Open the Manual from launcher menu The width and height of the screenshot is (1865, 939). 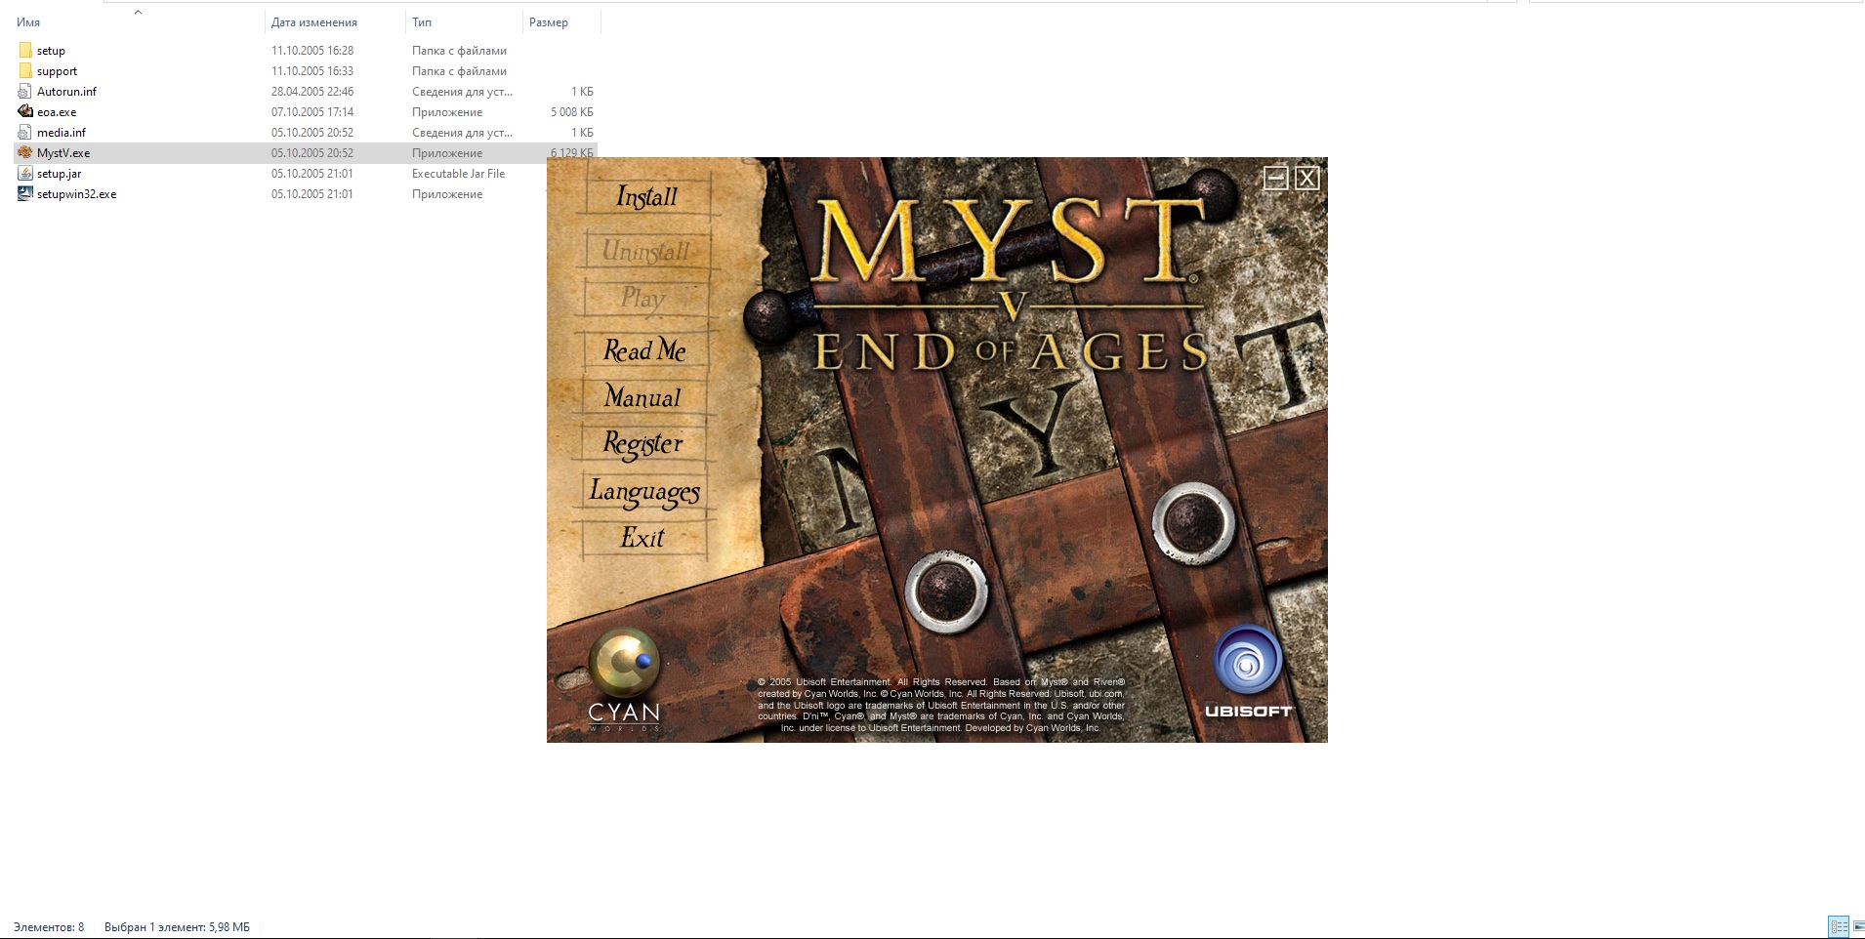(642, 397)
